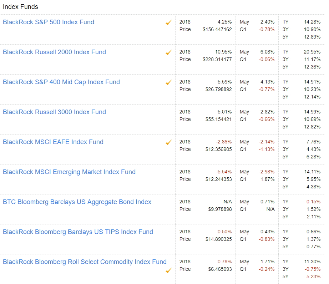Click the -0.06% Q1 return value
Viewport: 329px width, 284px height.
pos(267,60)
